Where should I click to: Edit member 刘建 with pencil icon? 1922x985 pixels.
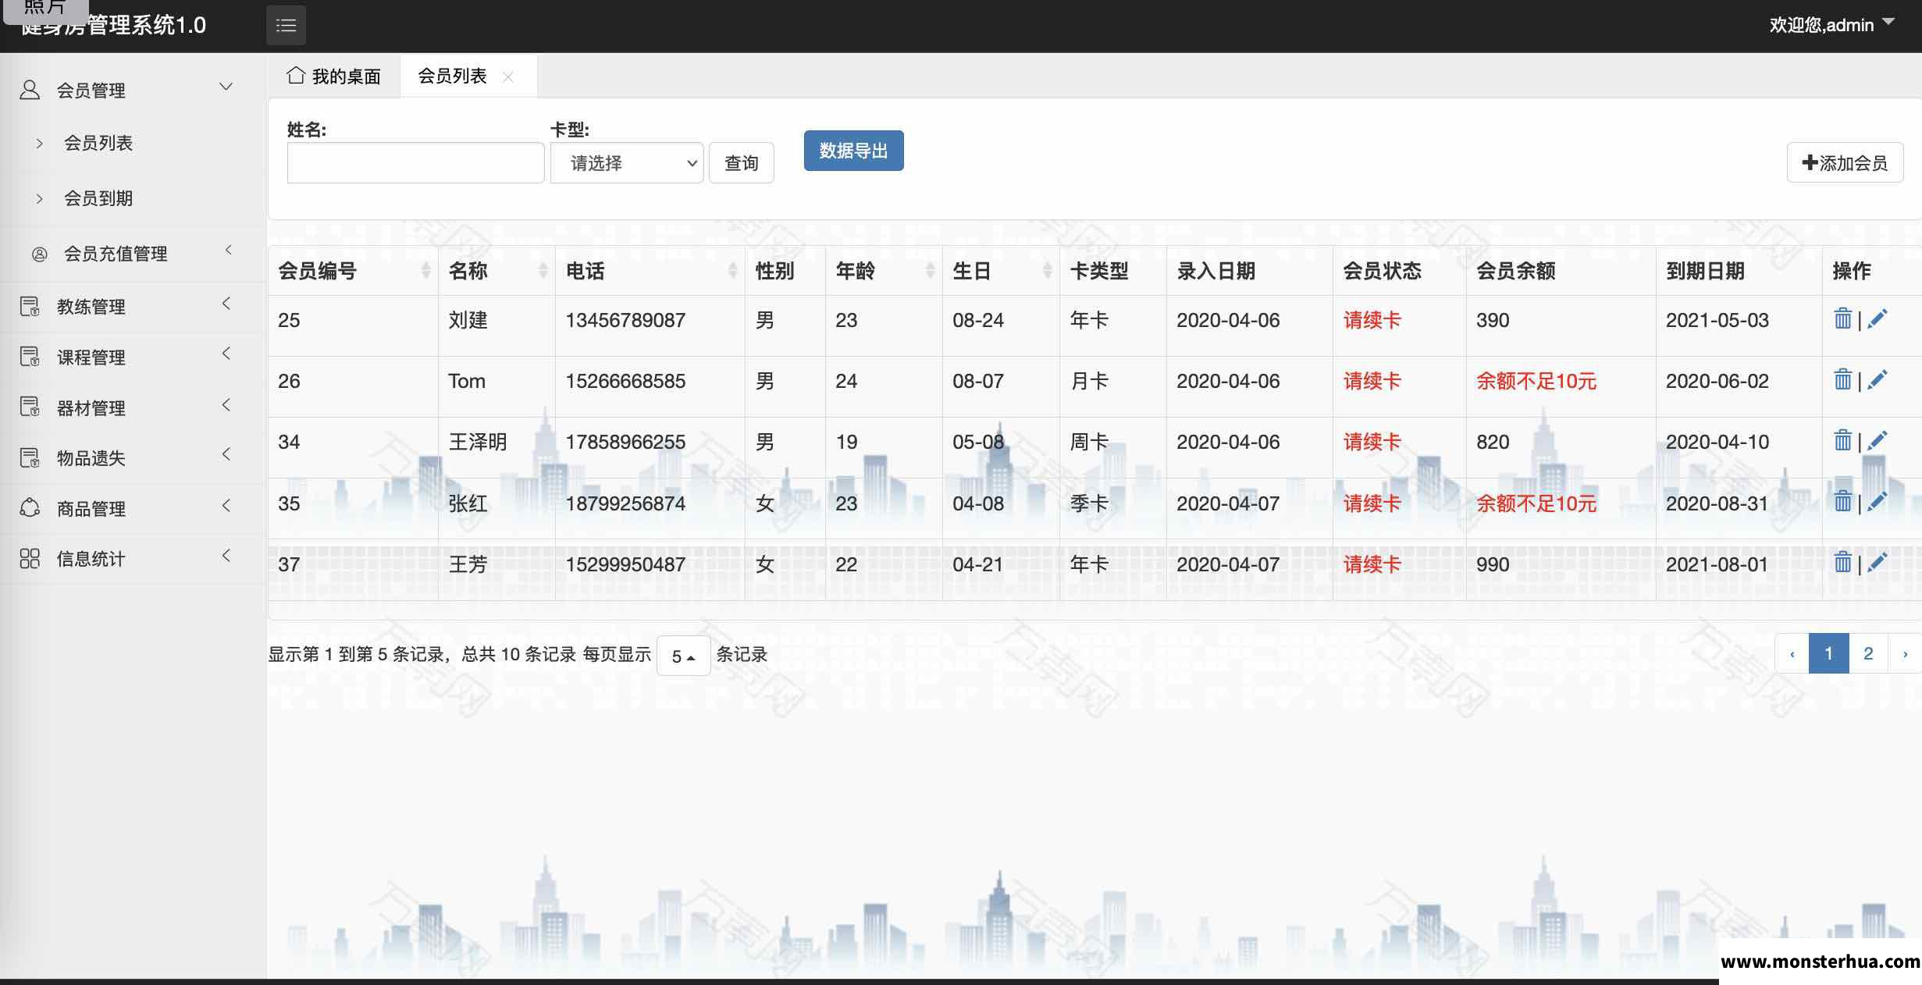[1878, 318]
